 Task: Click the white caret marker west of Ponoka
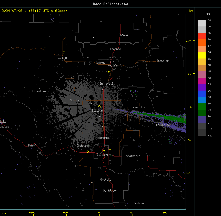point(94,38)
